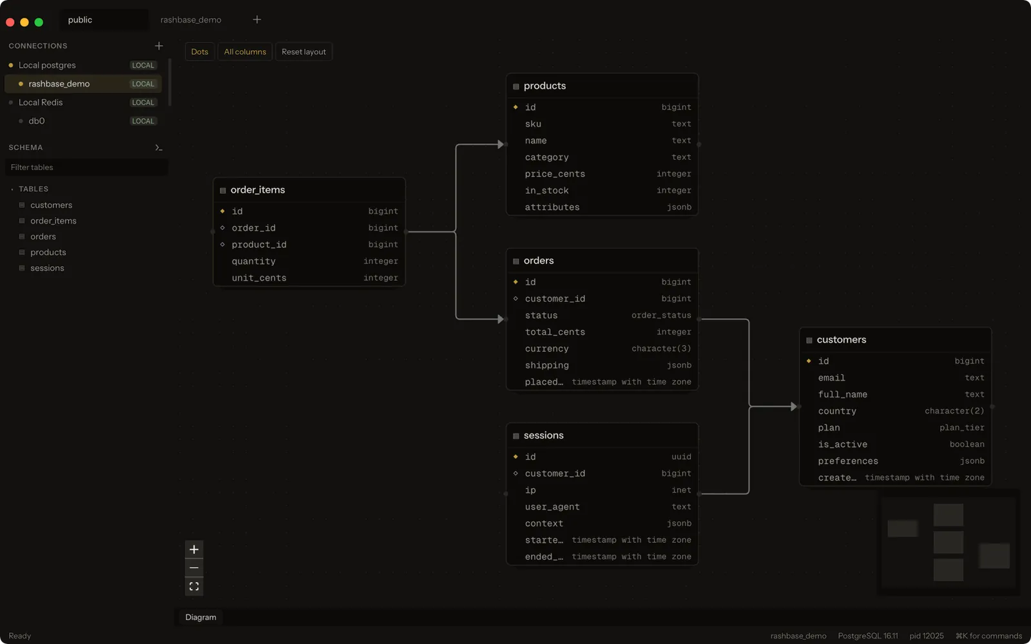
Task: Click the connections list scrollbar
Action: click(x=169, y=82)
